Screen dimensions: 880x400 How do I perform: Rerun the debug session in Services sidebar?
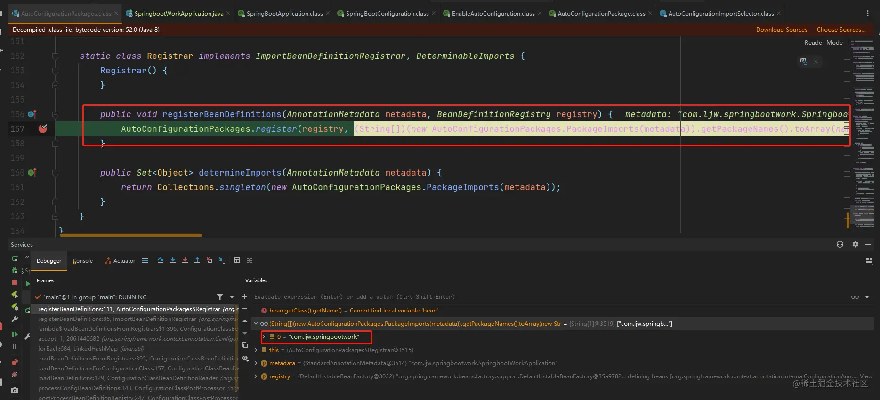click(15, 258)
